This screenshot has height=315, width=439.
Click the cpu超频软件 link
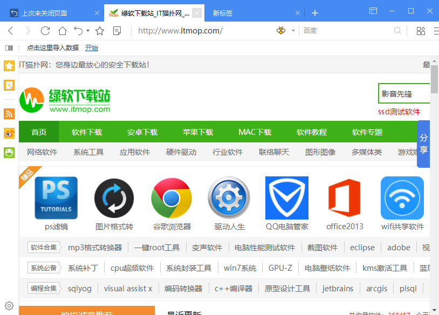[132, 268]
